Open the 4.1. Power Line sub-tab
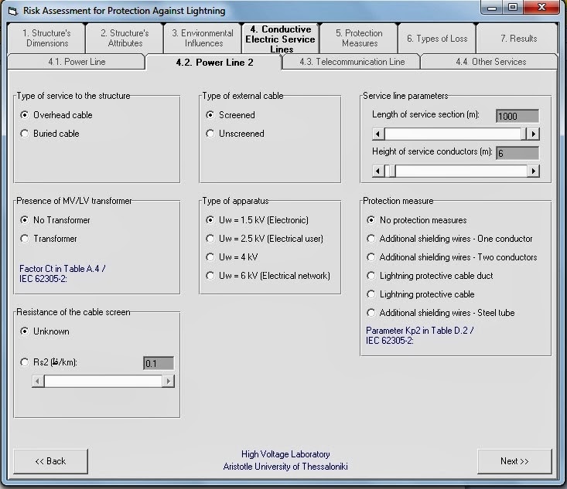This screenshot has width=567, height=489. 77,62
